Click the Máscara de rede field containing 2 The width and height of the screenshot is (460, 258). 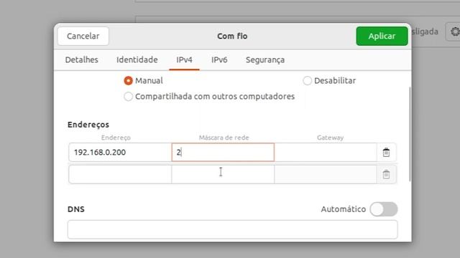pos(223,152)
